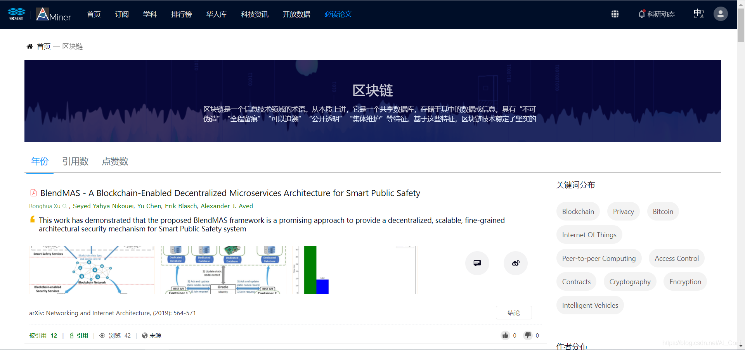Share paper via the Weibo icon
745x350 pixels.
pyautogui.click(x=516, y=263)
